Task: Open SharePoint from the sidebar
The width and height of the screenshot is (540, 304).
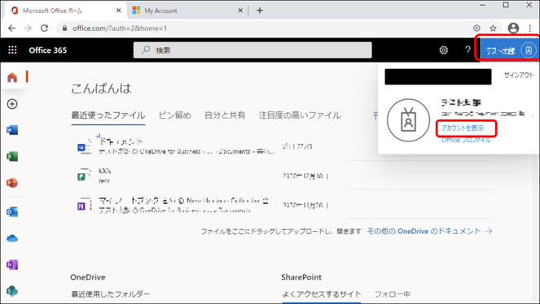Action: [x=12, y=291]
